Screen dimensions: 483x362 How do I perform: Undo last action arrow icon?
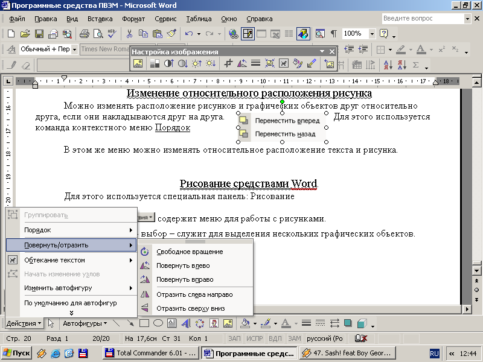(x=189, y=34)
